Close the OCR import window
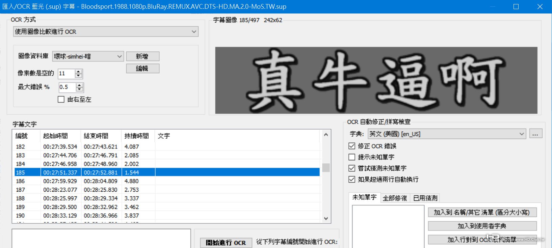 (x=540, y=7)
